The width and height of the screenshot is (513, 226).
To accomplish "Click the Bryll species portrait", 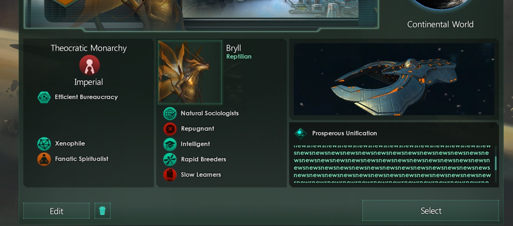I will click(x=190, y=73).
